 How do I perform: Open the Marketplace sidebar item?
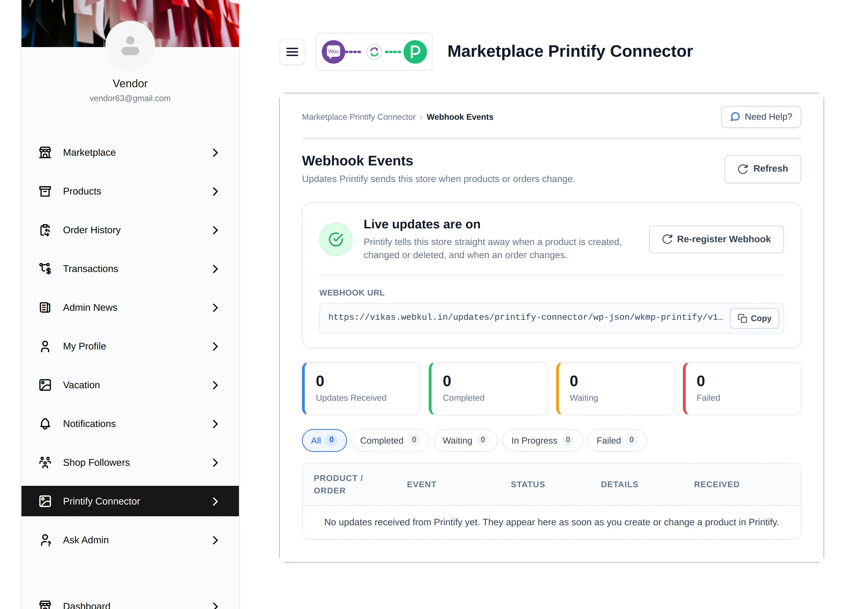[130, 153]
